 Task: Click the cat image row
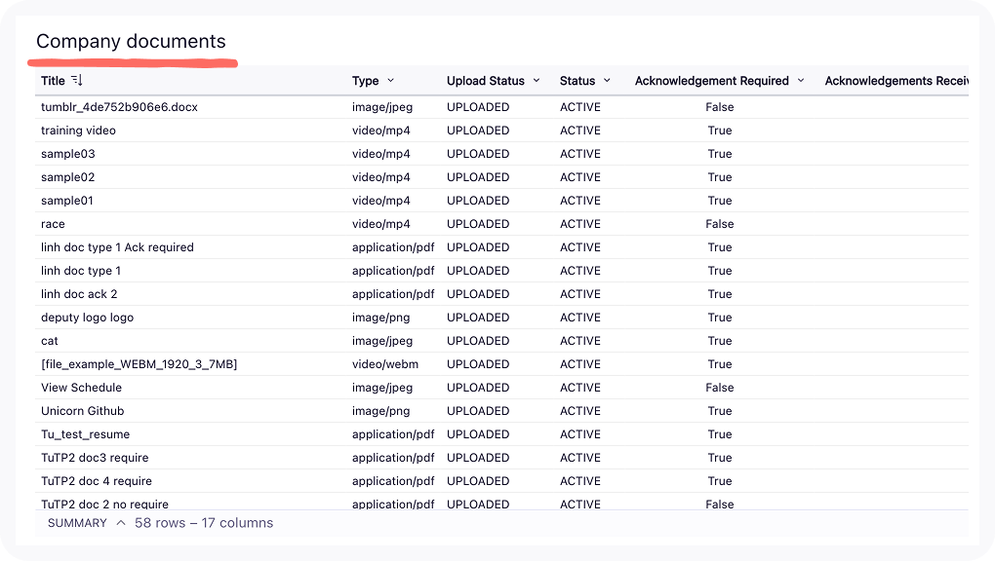click(50, 341)
